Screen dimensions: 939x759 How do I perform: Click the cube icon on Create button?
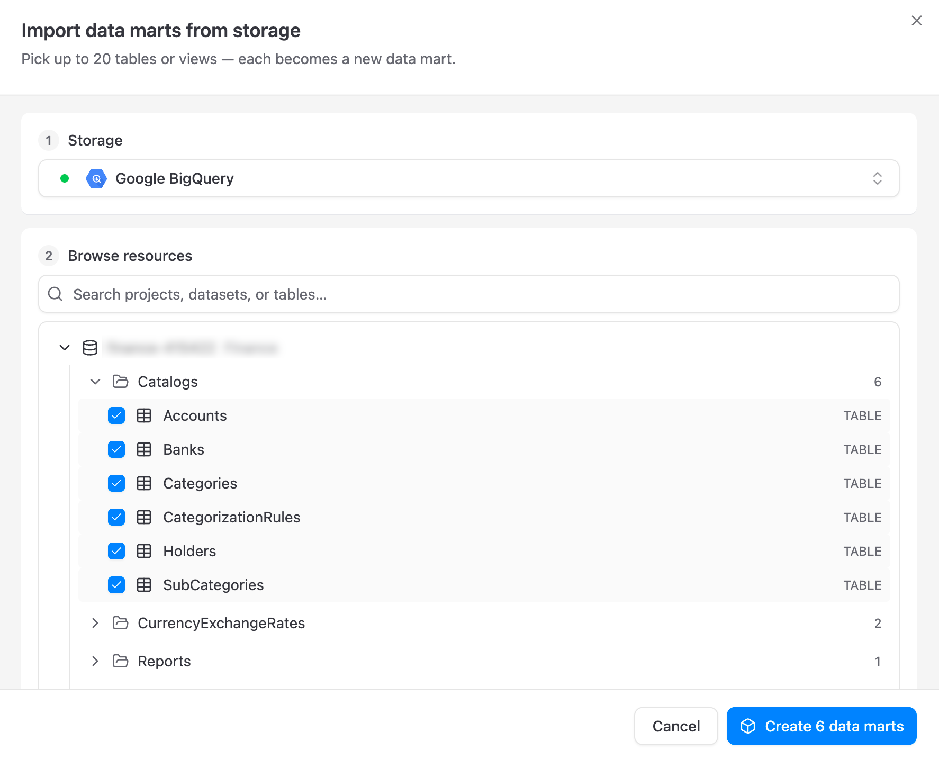748,726
